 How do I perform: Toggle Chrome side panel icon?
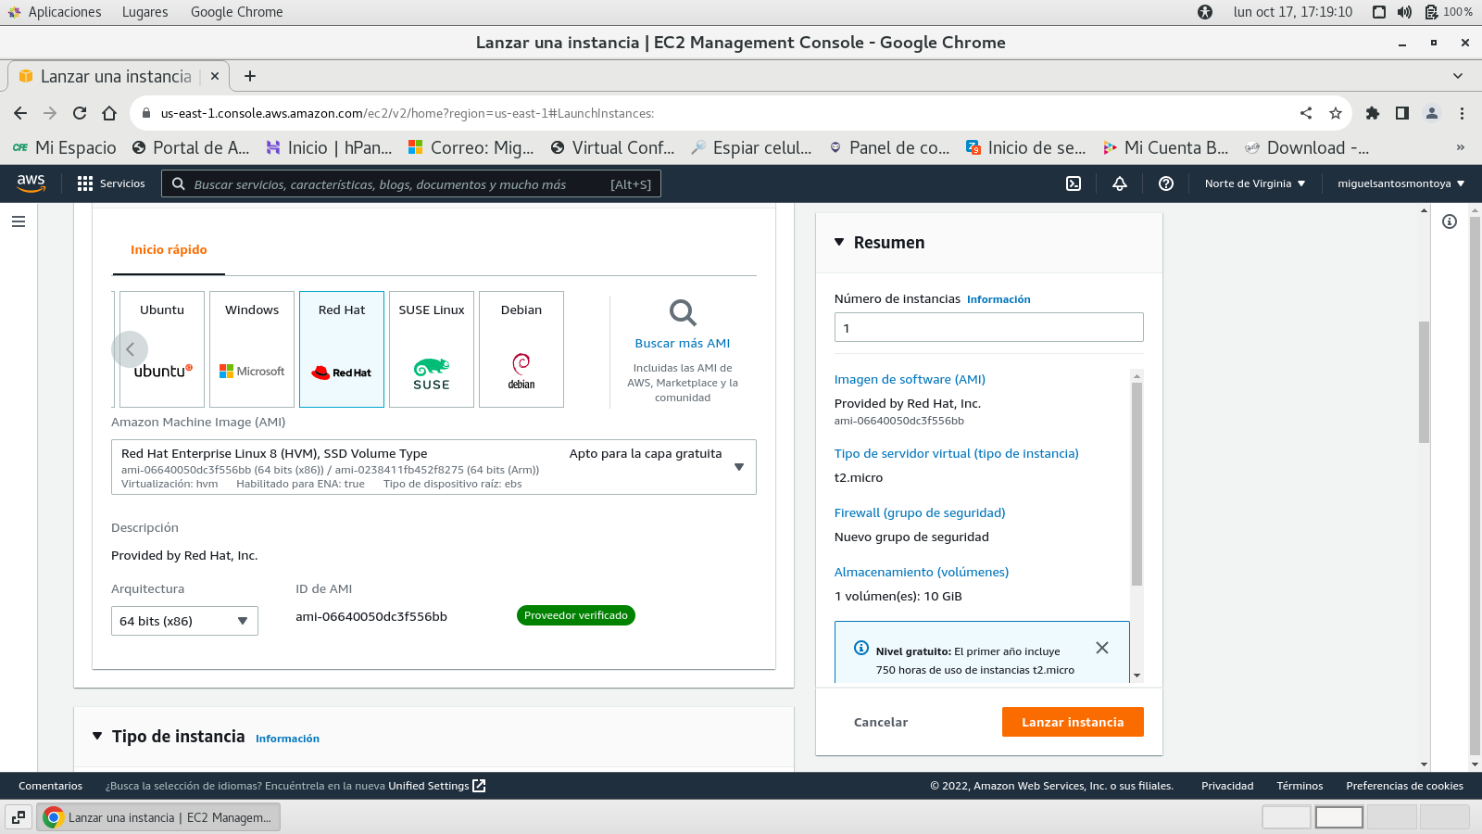click(x=1402, y=113)
